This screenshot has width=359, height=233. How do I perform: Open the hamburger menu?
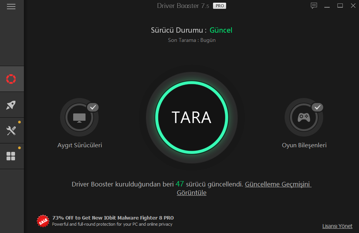click(11, 7)
